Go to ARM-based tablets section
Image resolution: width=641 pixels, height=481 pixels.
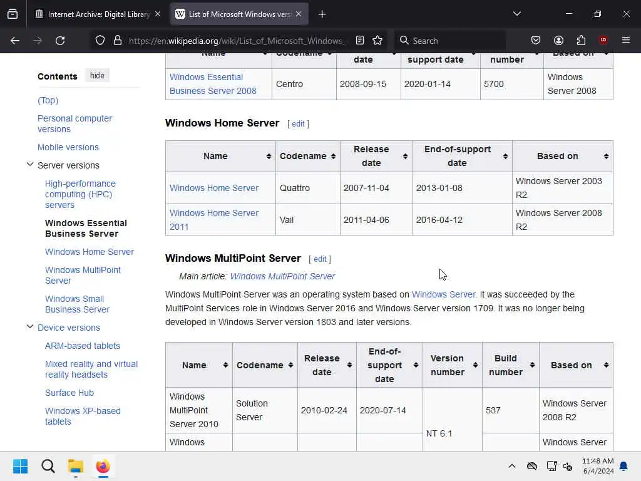click(83, 346)
